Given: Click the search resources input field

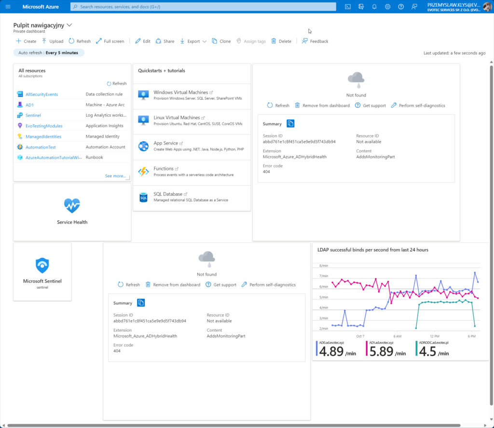Looking at the screenshot, I should (203, 7).
